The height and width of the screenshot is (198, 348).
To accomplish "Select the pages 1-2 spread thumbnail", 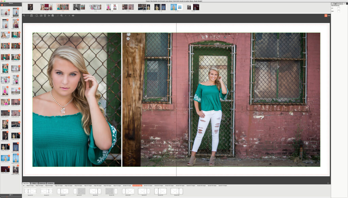I will [47, 7].
